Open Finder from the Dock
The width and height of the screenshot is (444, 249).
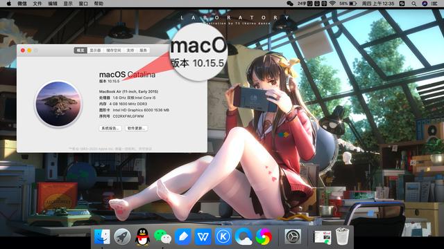click(102, 237)
